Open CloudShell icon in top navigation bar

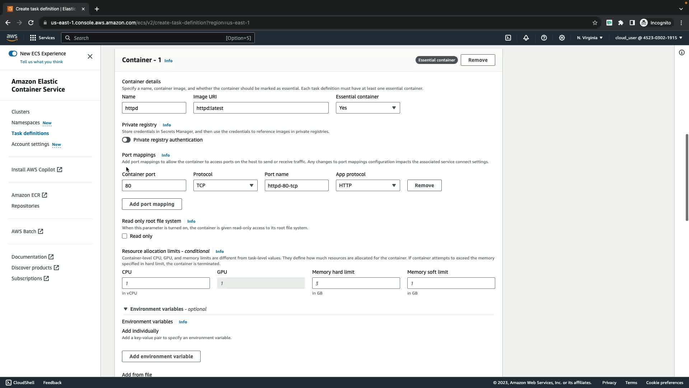tap(508, 38)
